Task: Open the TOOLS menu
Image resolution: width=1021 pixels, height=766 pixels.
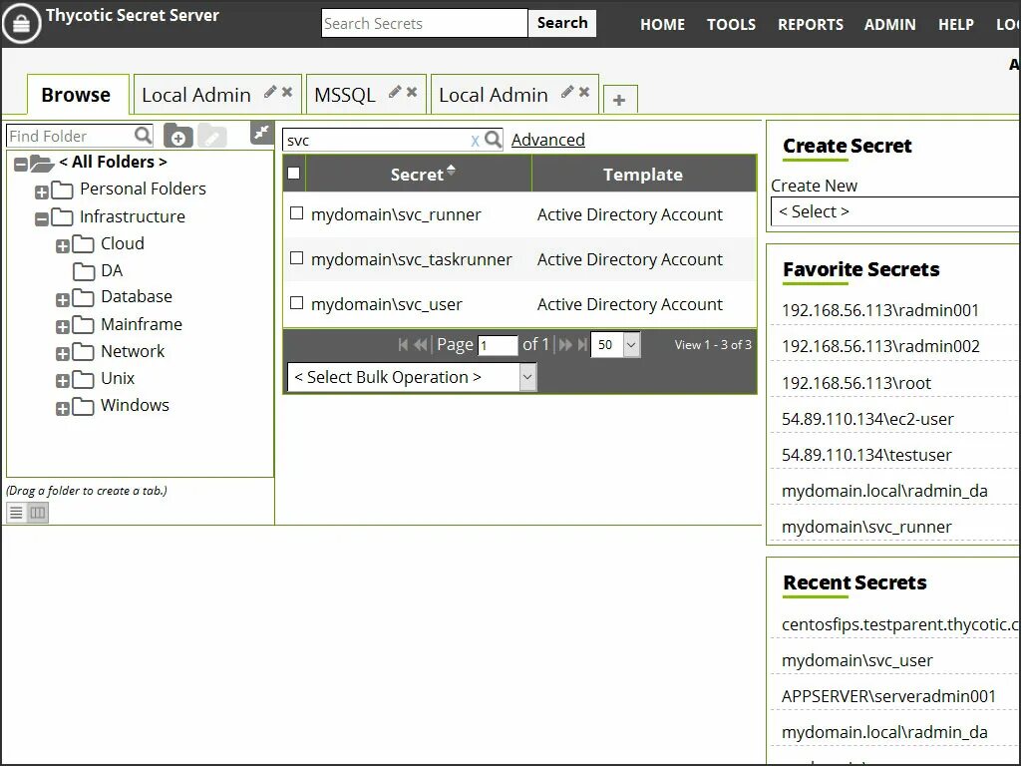Action: point(731,25)
